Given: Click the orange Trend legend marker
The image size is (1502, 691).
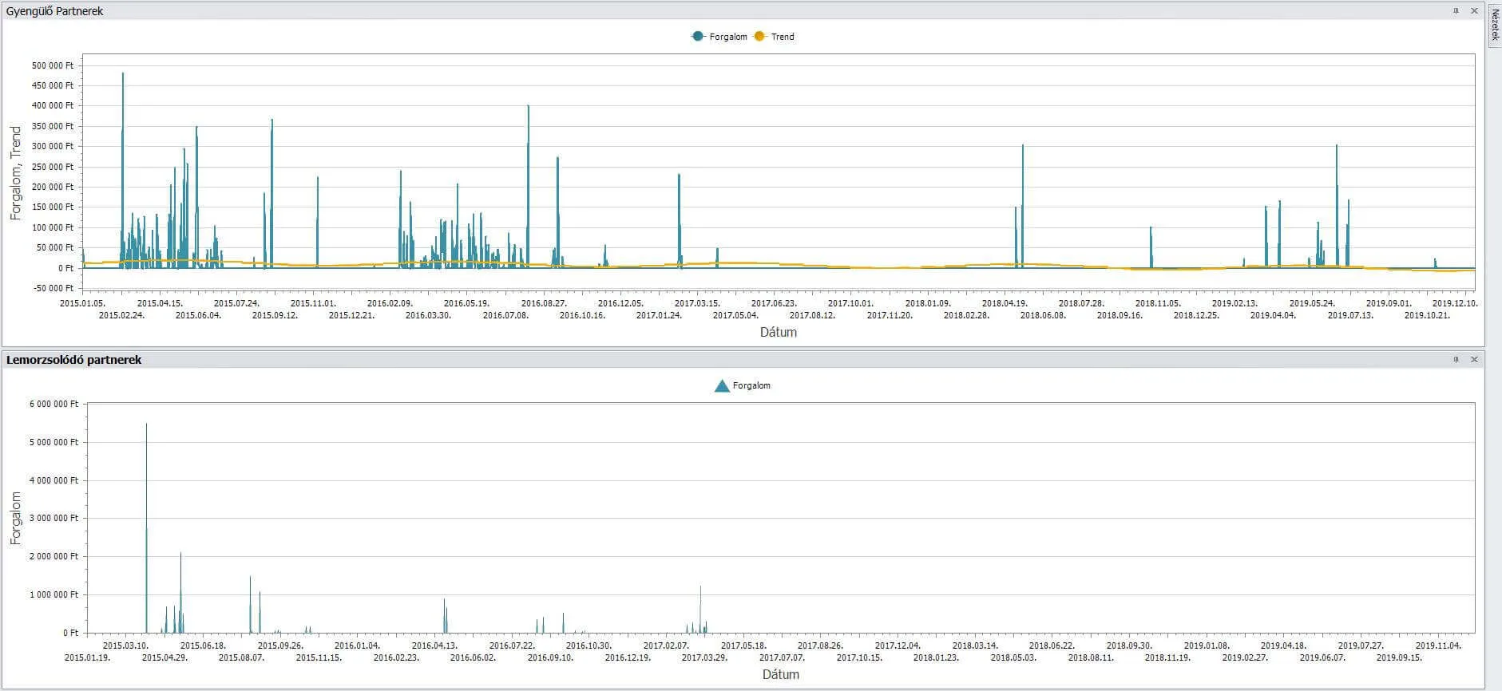Looking at the screenshot, I should pos(759,37).
